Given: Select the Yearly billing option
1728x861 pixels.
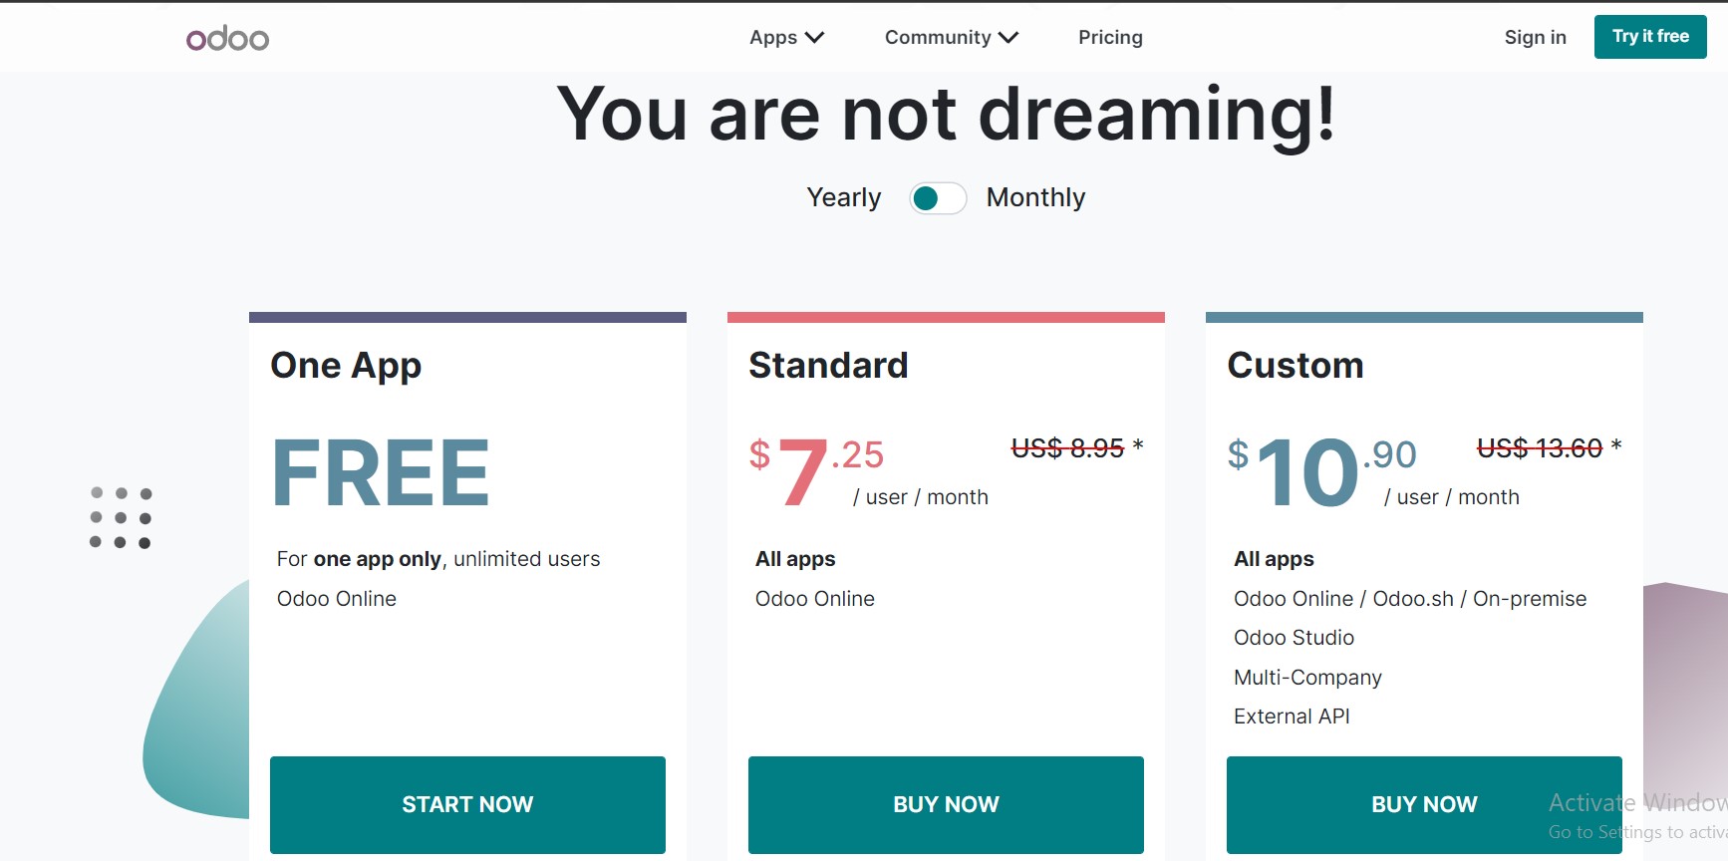Looking at the screenshot, I should [843, 197].
